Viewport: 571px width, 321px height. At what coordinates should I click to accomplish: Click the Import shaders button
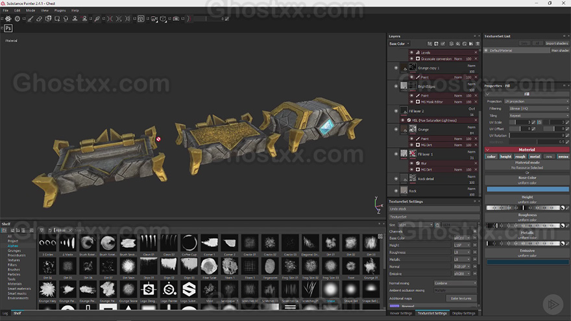click(x=557, y=43)
